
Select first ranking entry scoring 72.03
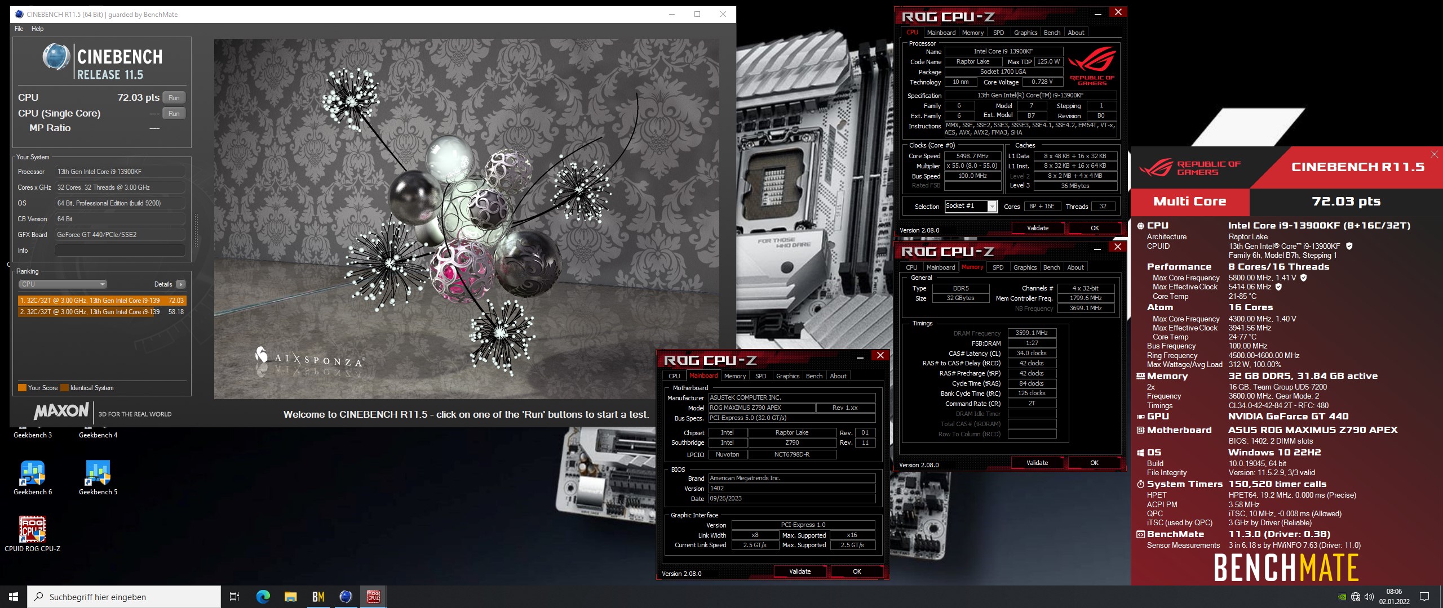(x=102, y=301)
